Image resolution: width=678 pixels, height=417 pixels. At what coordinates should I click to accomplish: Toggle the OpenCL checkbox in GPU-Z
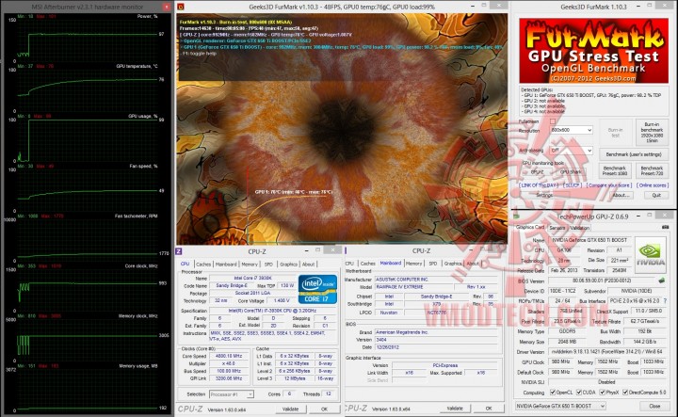point(553,393)
